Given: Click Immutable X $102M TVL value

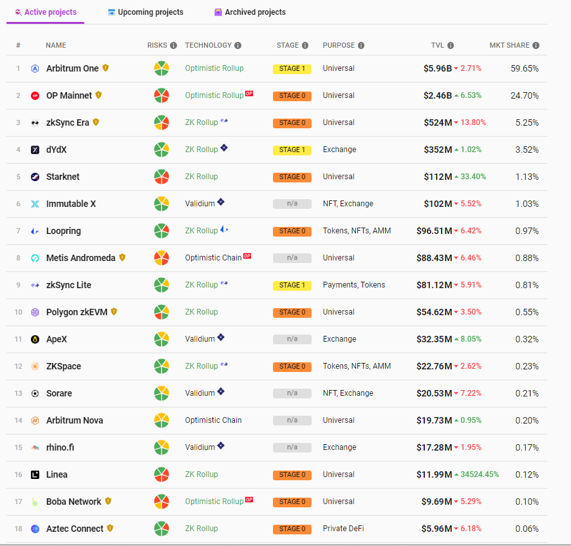Looking at the screenshot, I should (438, 204).
